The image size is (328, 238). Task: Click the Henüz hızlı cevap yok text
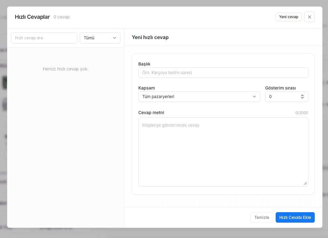(x=66, y=69)
